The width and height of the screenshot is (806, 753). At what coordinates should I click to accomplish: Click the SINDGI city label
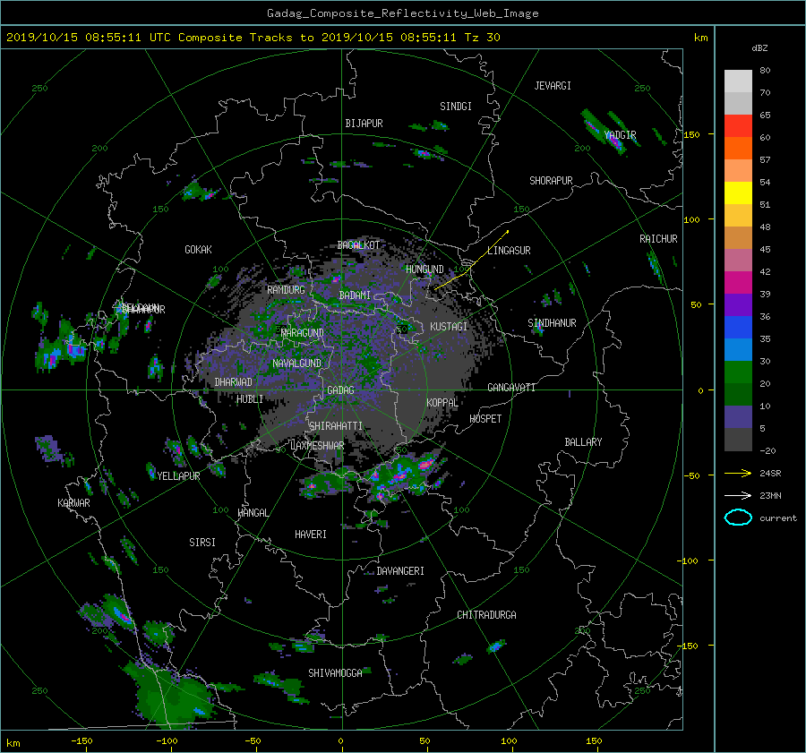[x=456, y=107]
